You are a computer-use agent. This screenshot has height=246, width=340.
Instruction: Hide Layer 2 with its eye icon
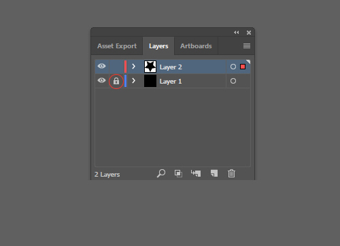tap(101, 66)
